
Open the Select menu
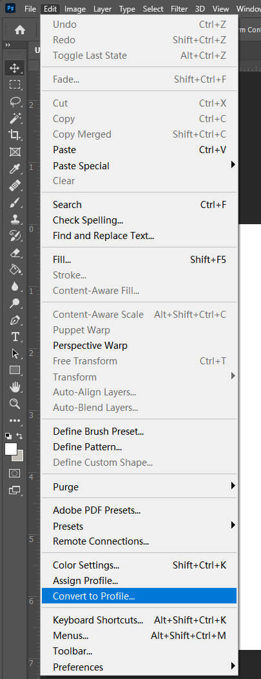153,8
